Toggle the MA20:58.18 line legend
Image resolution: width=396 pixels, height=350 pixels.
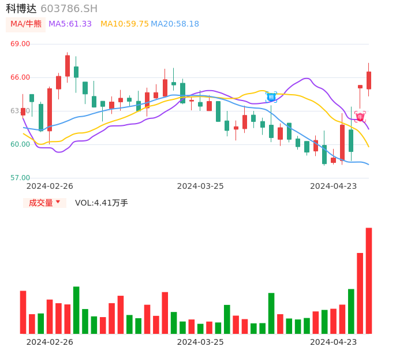(175, 24)
